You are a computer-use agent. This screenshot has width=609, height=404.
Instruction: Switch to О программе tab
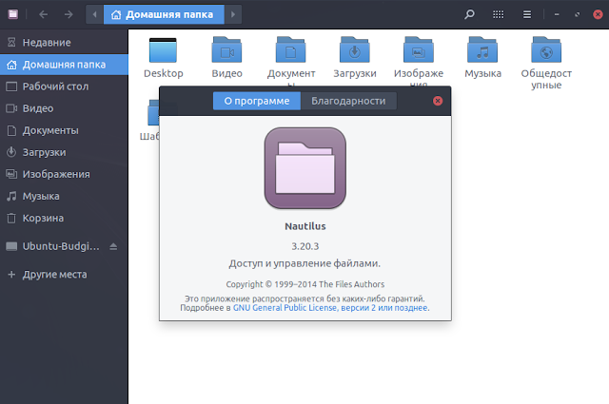tap(257, 101)
